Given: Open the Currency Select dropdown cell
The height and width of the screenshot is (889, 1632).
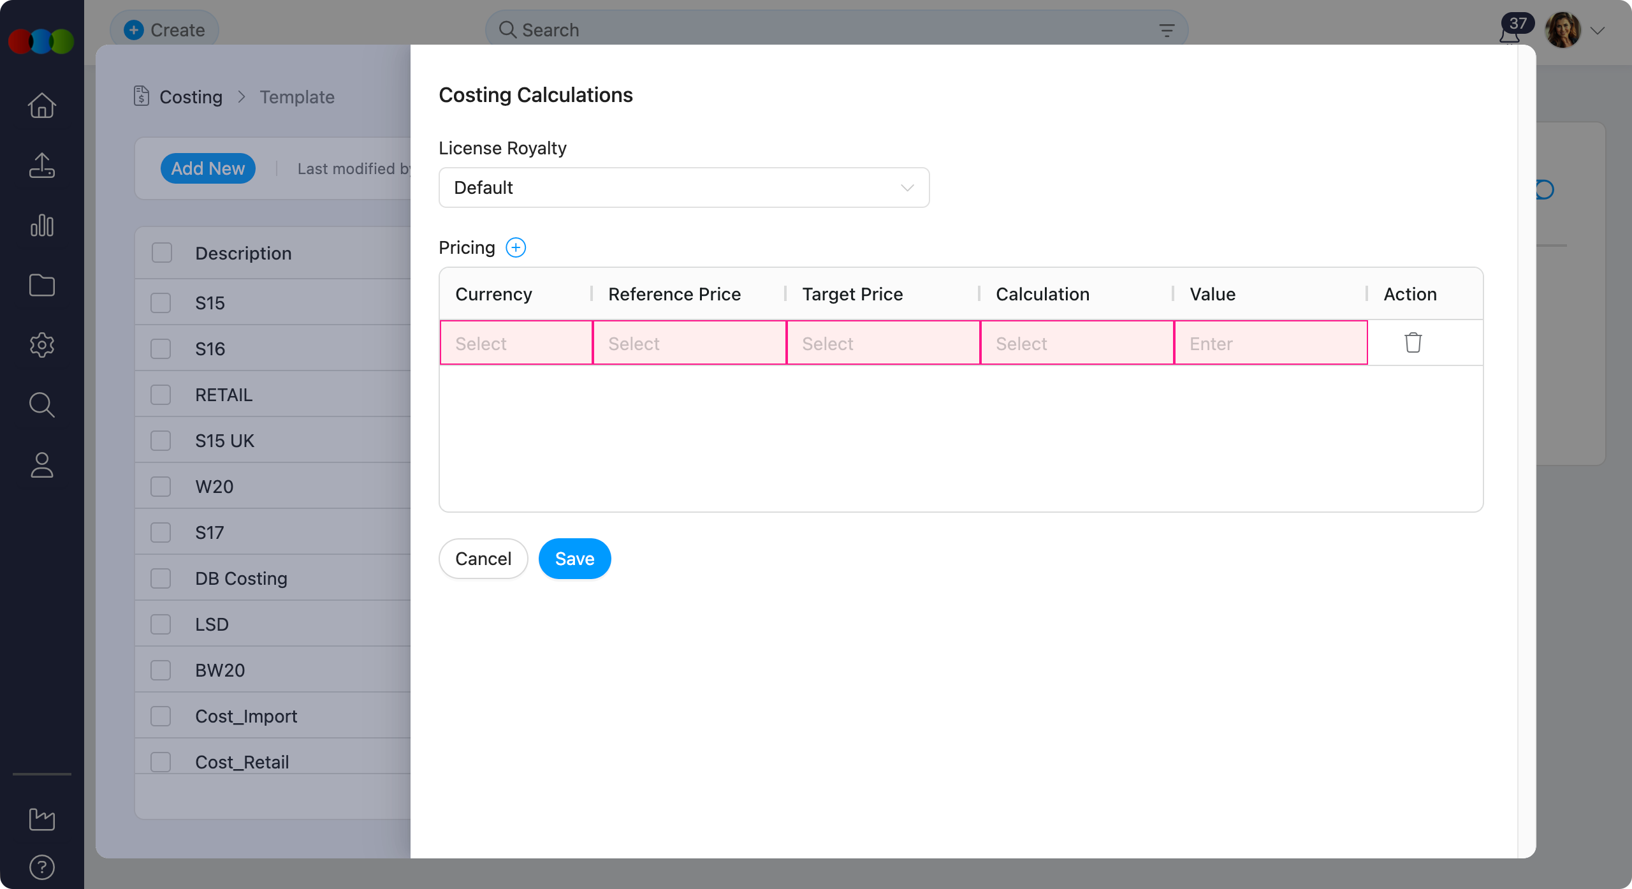Looking at the screenshot, I should coord(516,343).
